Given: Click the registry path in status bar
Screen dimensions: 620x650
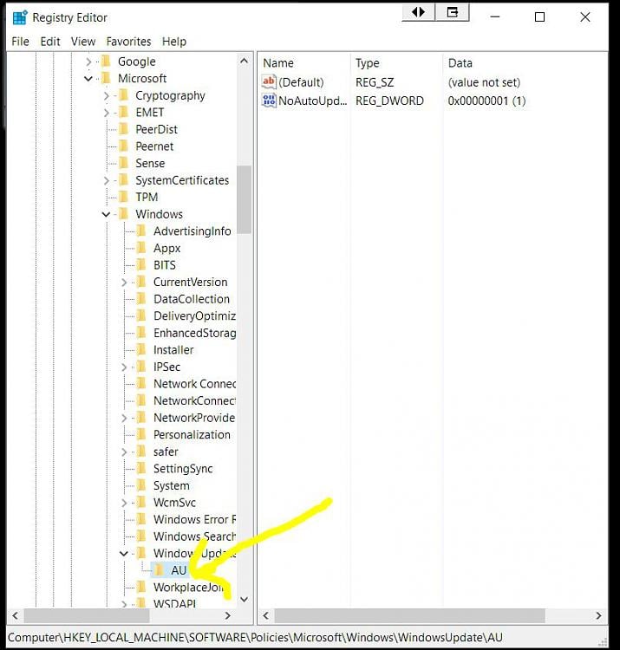Looking at the screenshot, I should point(255,637).
